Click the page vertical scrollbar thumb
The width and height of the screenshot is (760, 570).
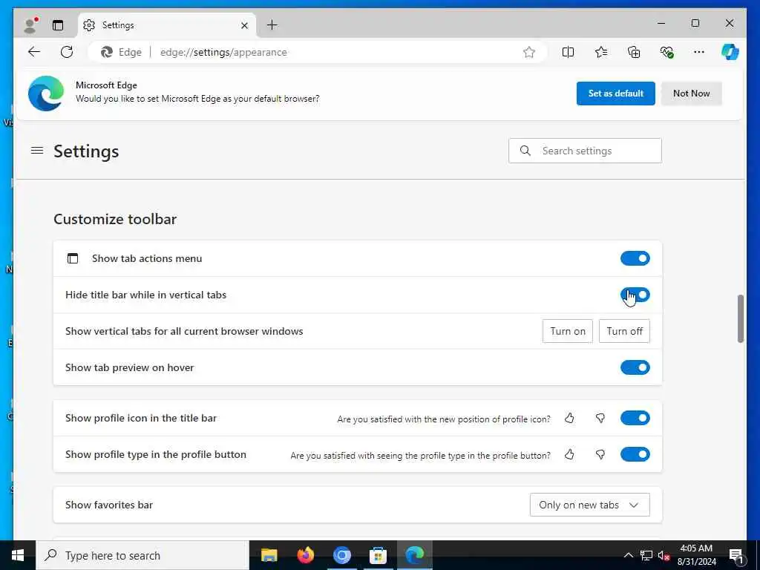point(741,318)
